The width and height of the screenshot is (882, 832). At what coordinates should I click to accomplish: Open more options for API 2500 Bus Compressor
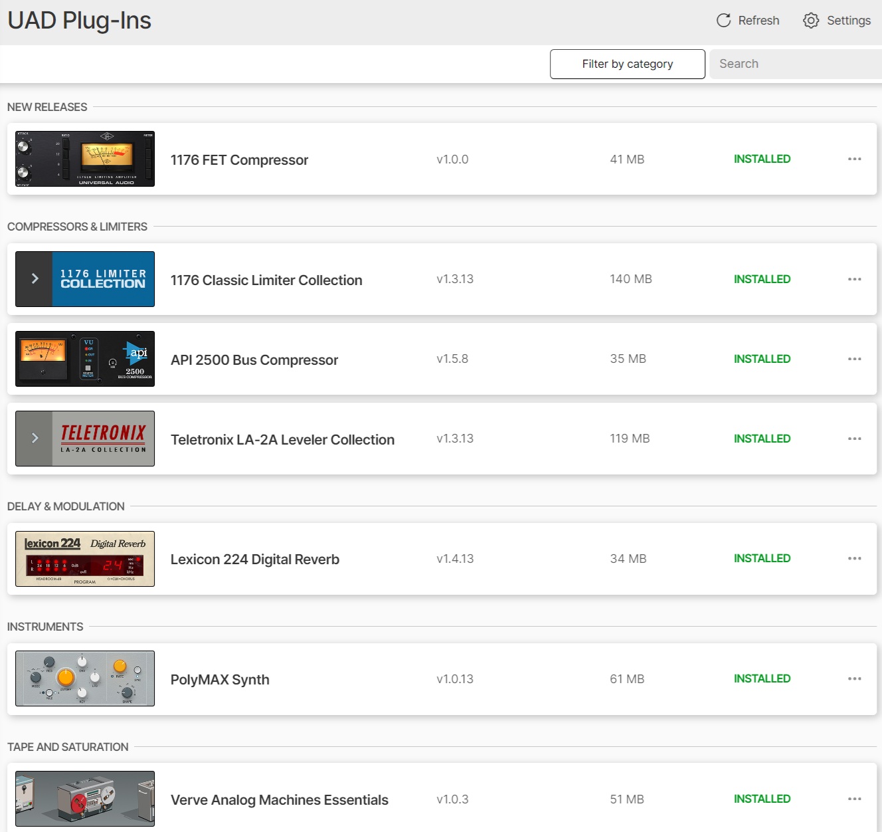coord(855,359)
